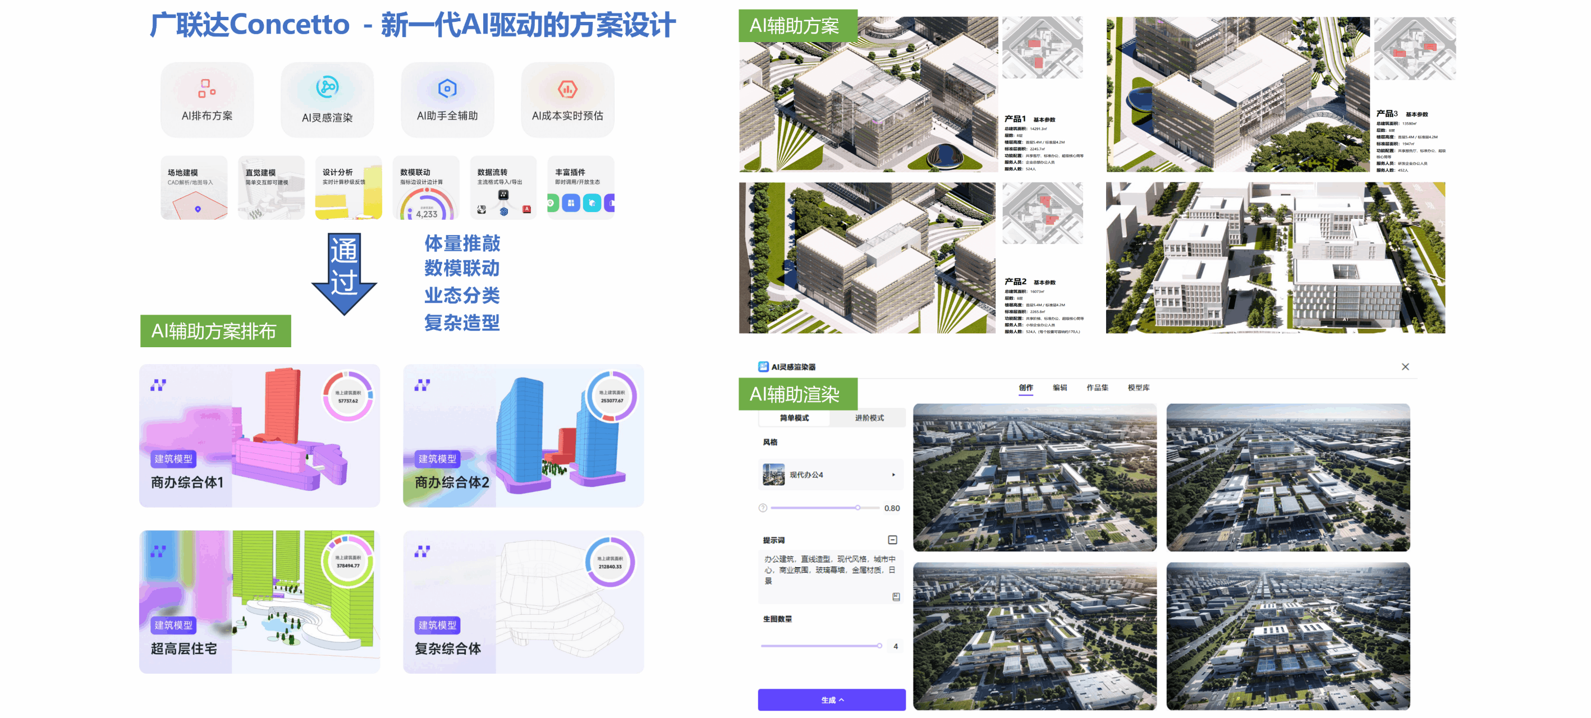Click the 生图数量 value field showing 4

point(896,646)
